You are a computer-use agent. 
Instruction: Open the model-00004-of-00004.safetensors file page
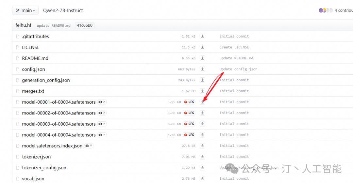point(59,135)
